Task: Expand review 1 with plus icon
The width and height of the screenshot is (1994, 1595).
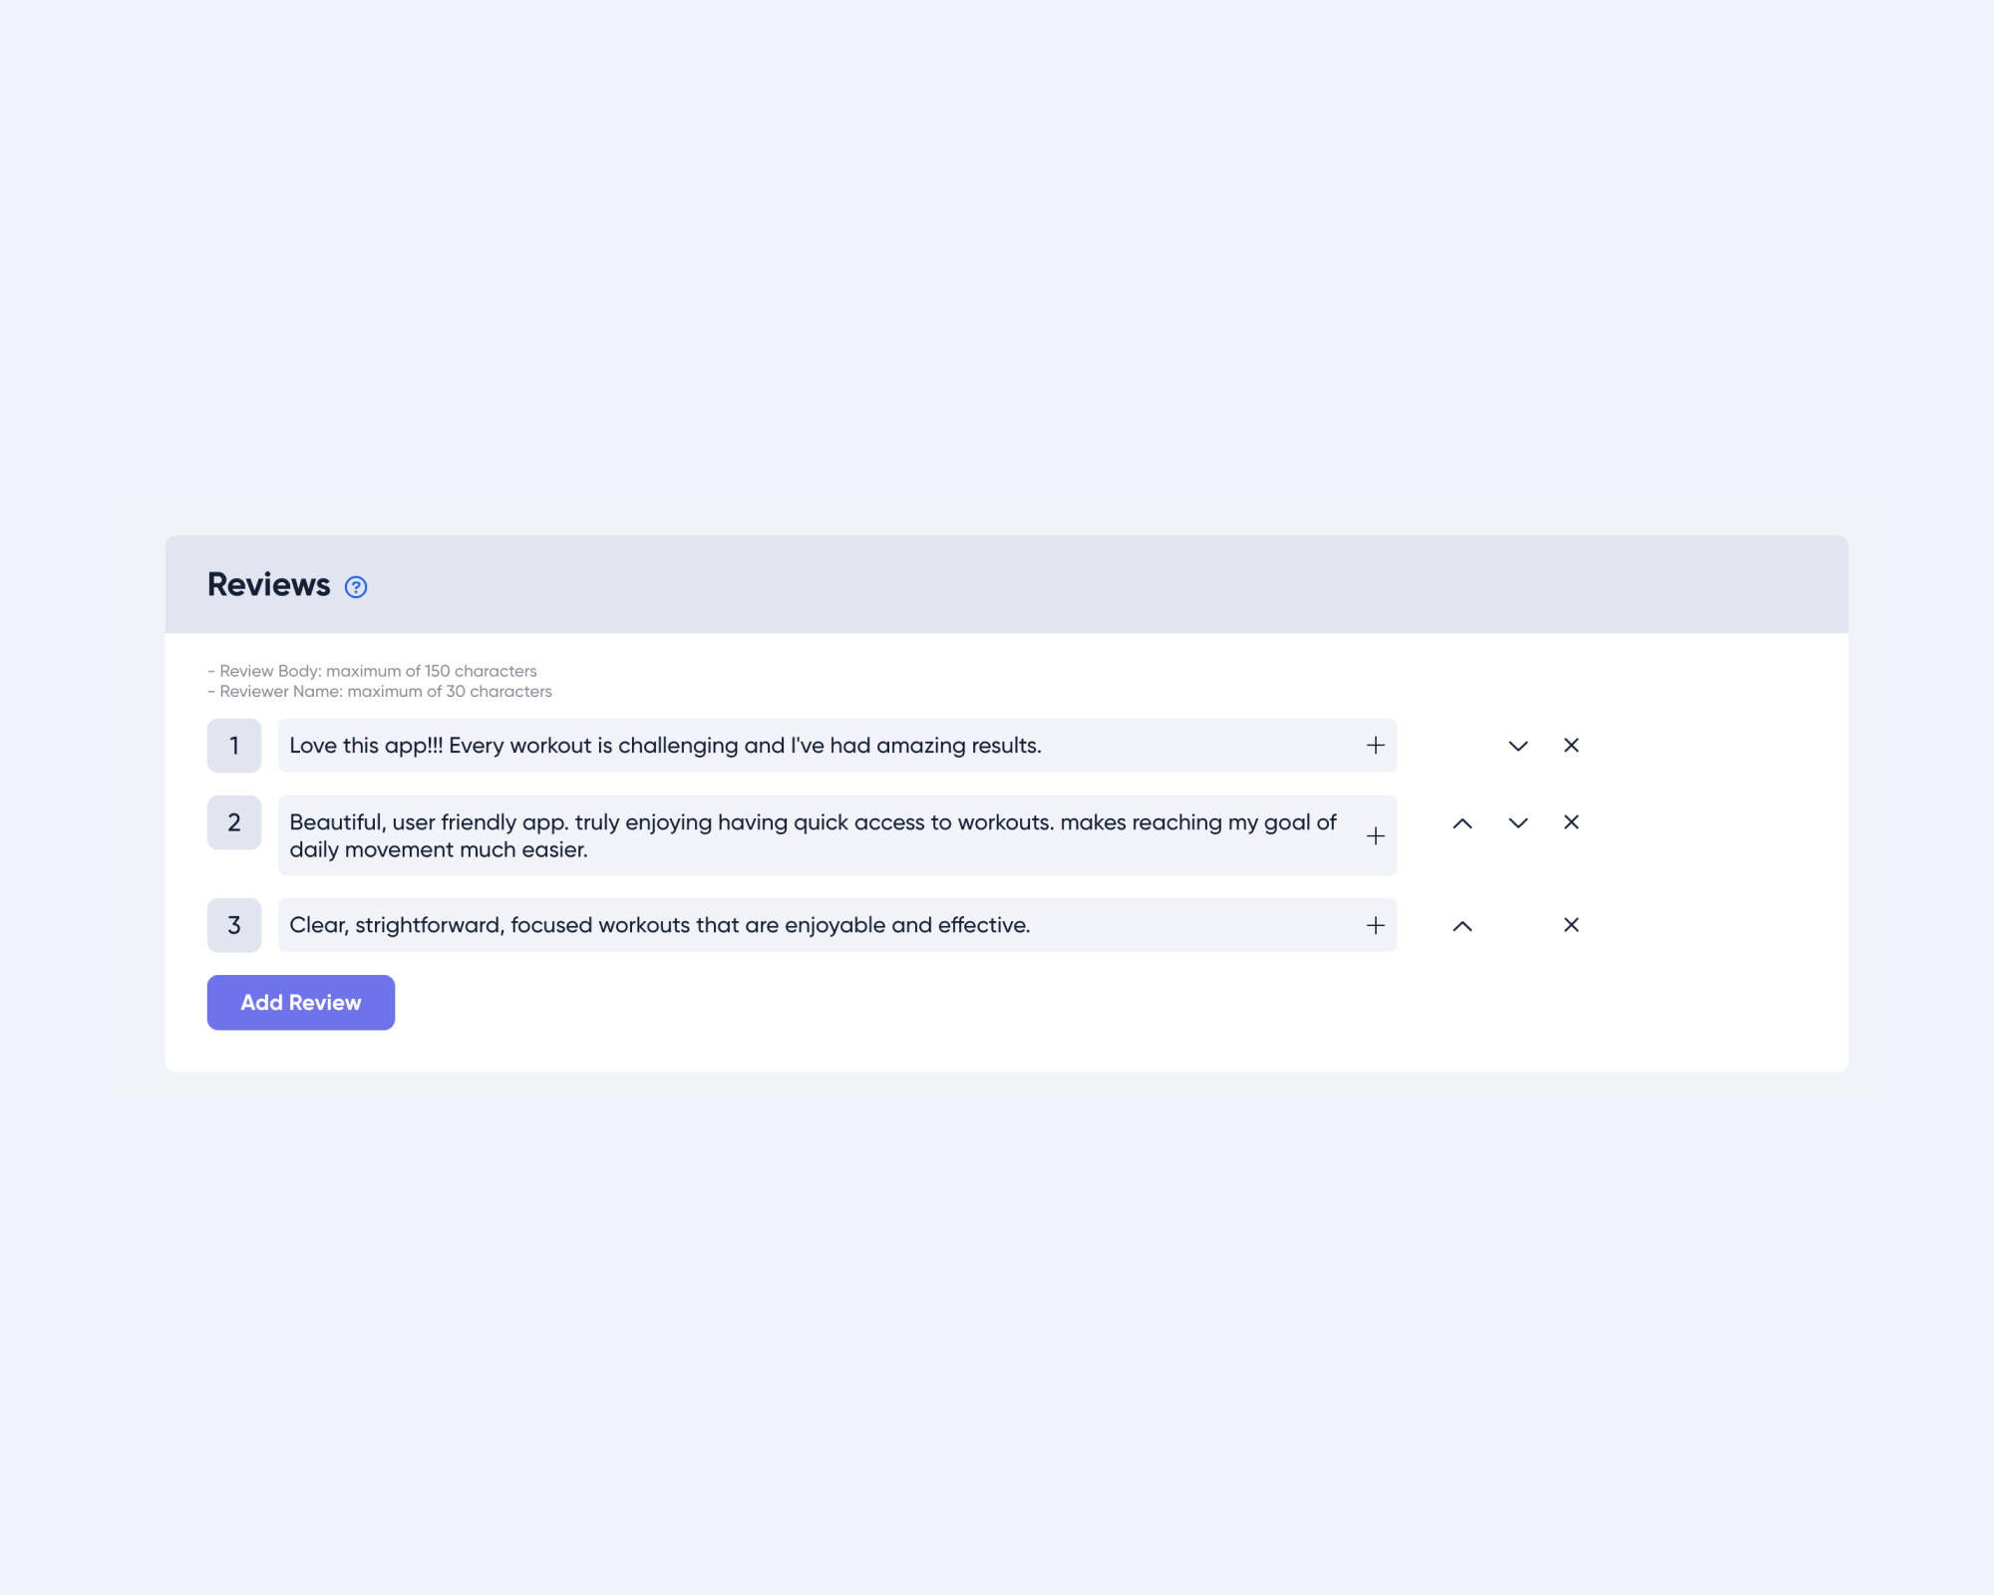Action: point(1376,746)
